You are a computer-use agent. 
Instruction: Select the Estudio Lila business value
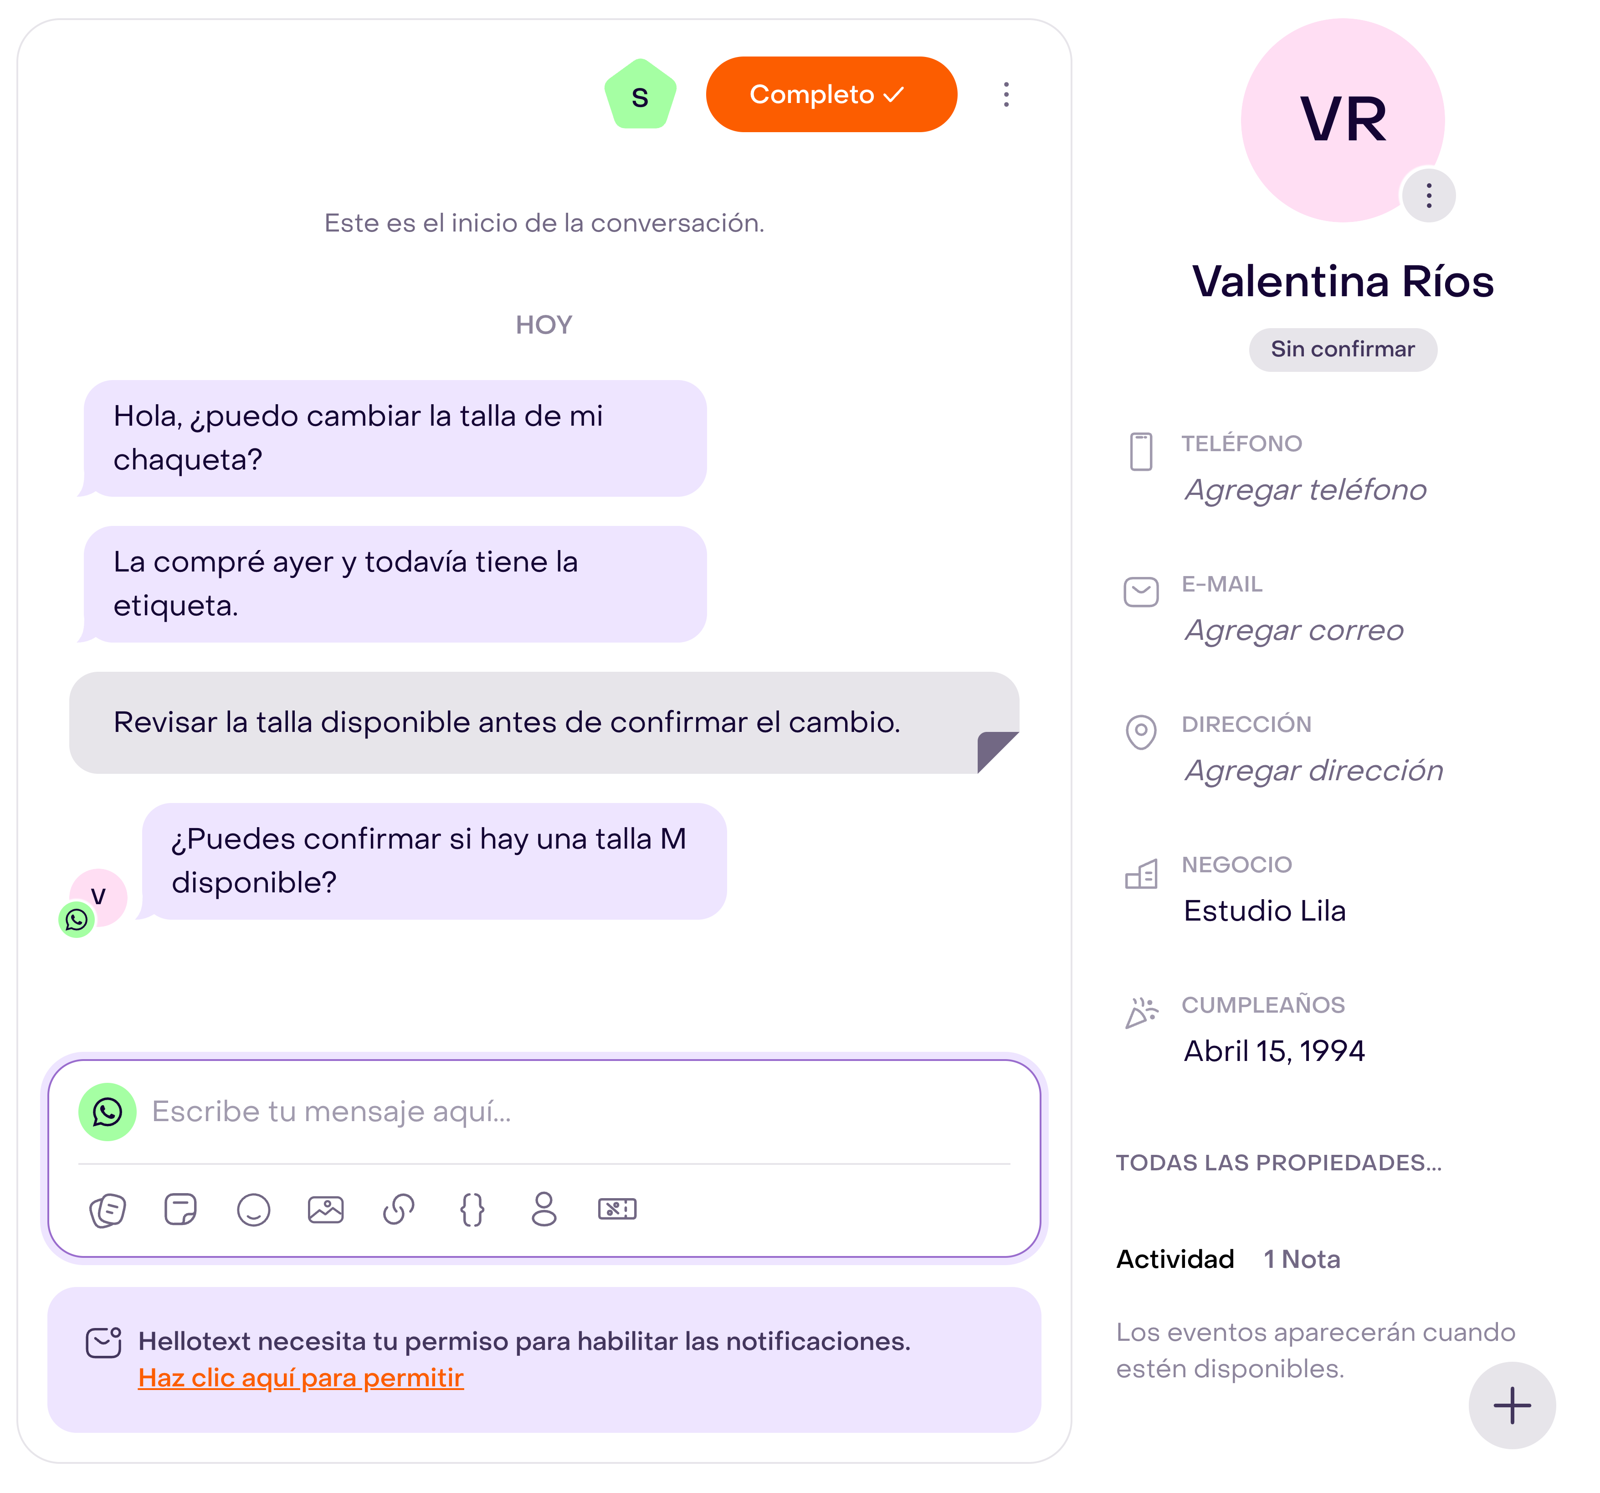click(x=1264, y=911)
